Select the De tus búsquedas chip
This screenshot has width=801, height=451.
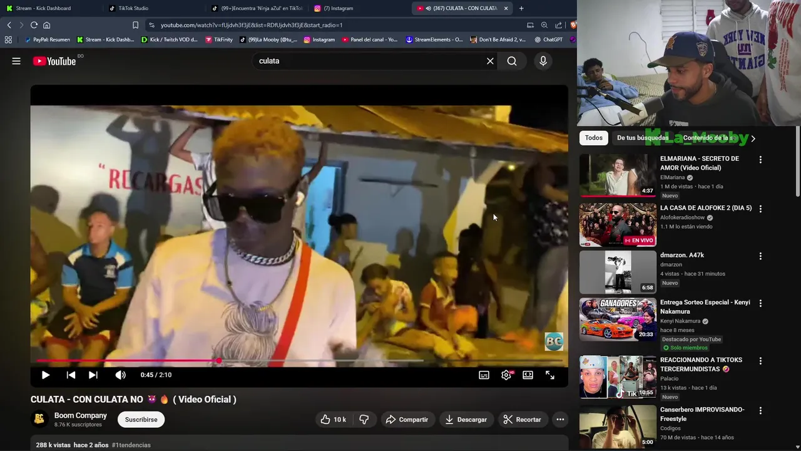(x=643, y=138)
